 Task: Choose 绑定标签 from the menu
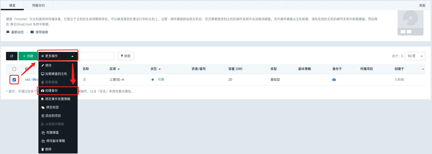[58, 107]
